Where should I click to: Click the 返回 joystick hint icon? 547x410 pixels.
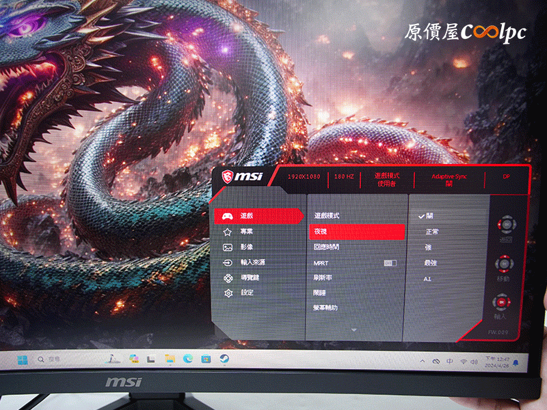(507, 224)
